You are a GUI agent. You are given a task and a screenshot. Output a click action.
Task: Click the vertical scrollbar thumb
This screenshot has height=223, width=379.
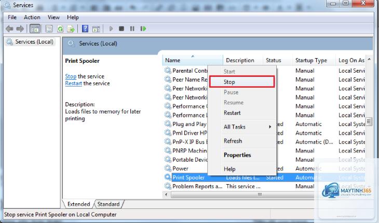click(369, 121)
